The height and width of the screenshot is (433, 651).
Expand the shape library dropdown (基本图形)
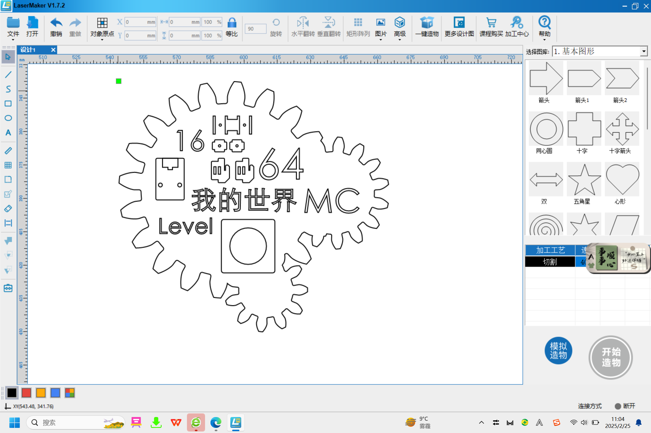tap(644, 51)
